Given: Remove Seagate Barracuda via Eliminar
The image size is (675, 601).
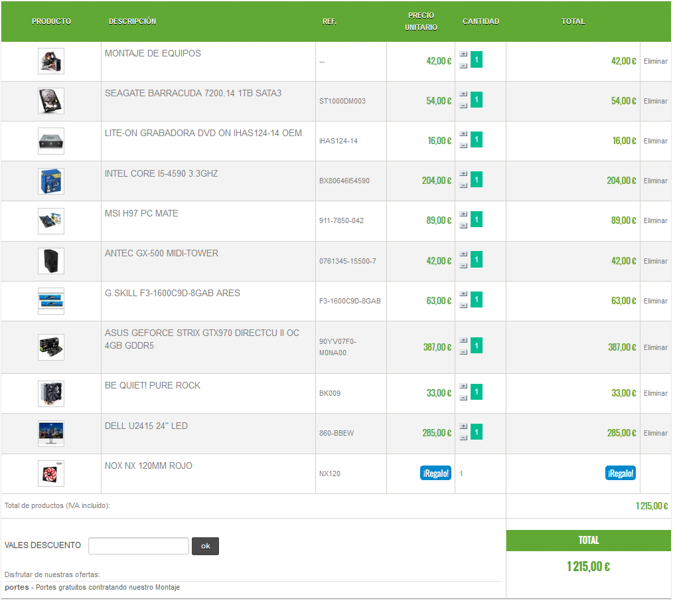Looking at the screenshot, I should click(657, 101).
